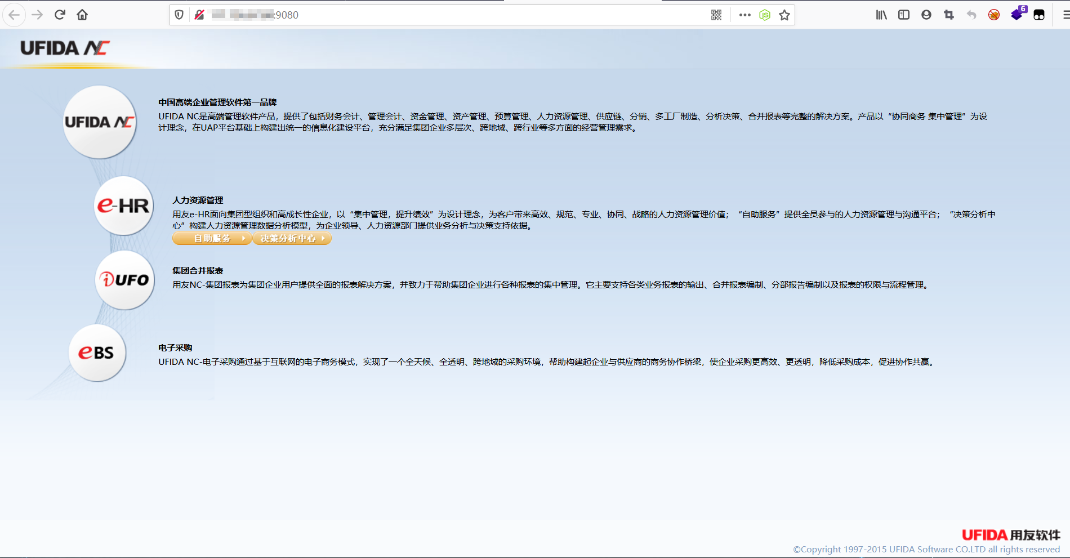Open the Firefox account menu
The image size is (1070, 558).
(926, 15)
